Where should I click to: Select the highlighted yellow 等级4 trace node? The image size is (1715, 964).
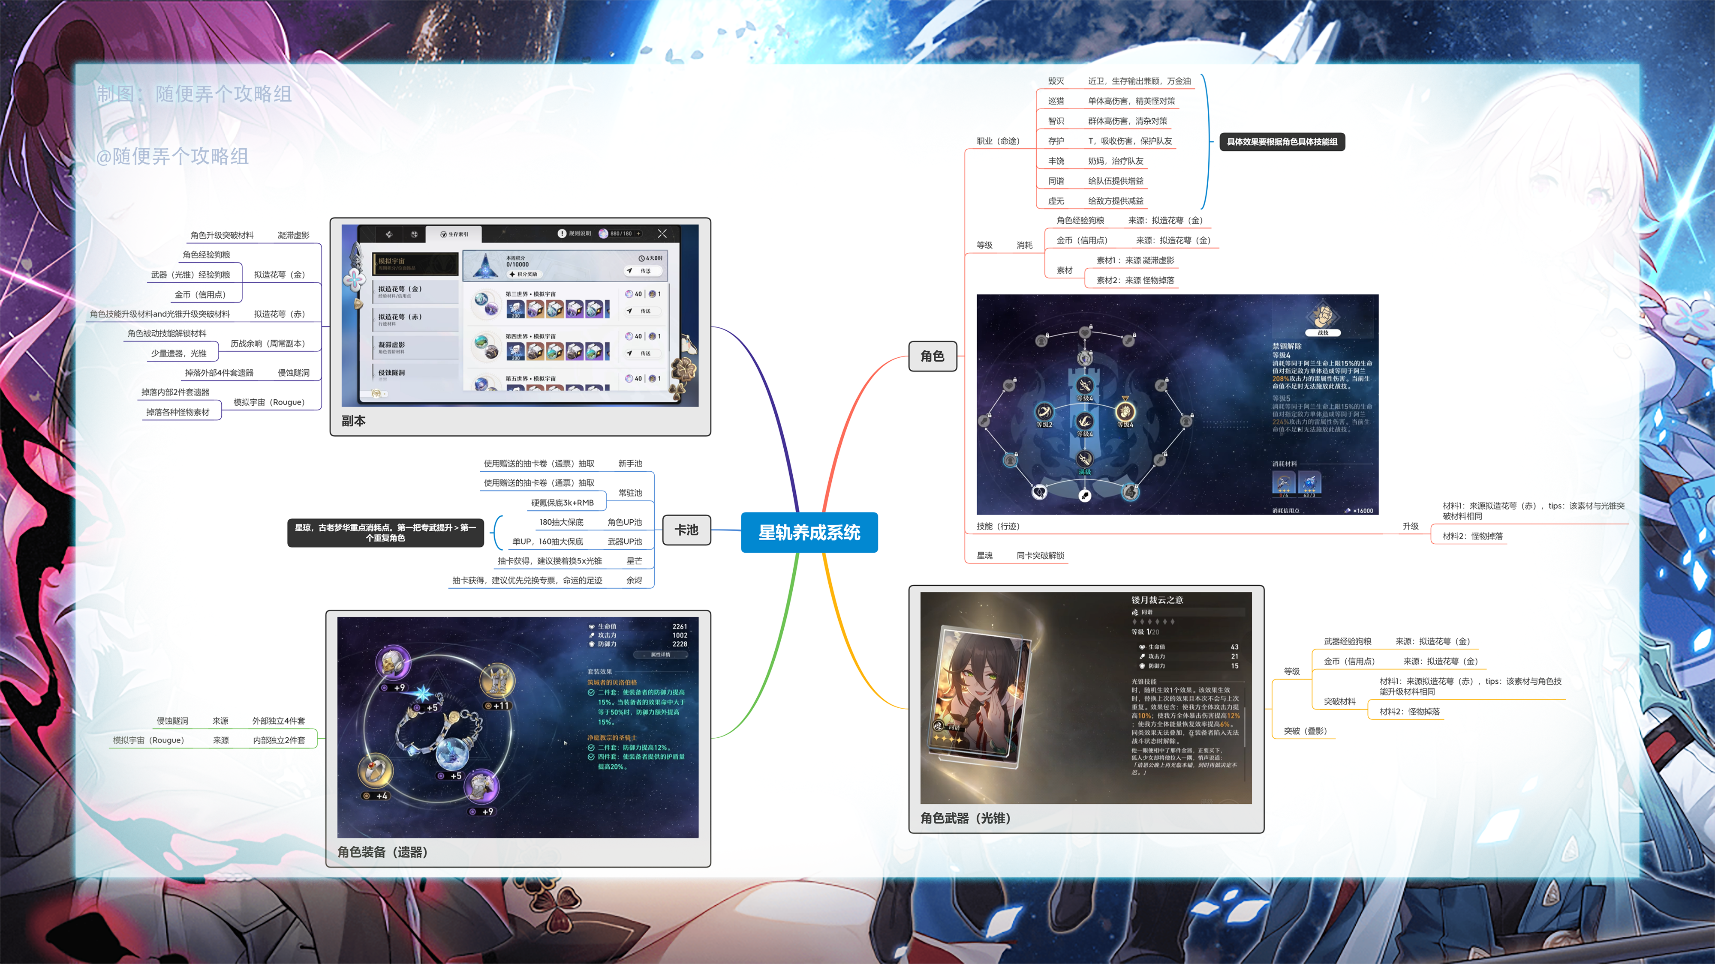(1125, 411)
